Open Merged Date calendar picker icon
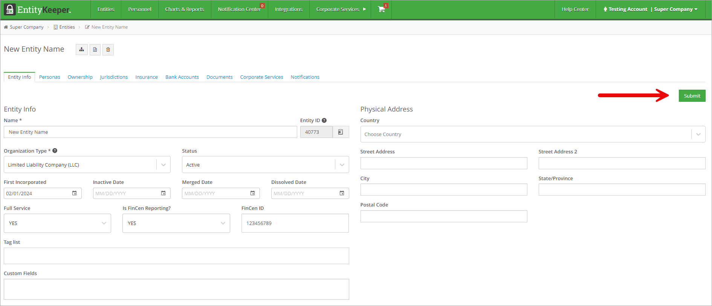Screen dimensions: 712x306 253,193
